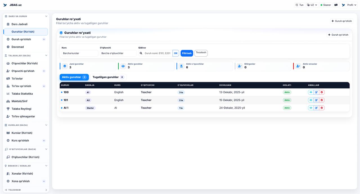360x194 pixels.
Task: Open the Profil dropdown menu
Action: click(348, 5)
